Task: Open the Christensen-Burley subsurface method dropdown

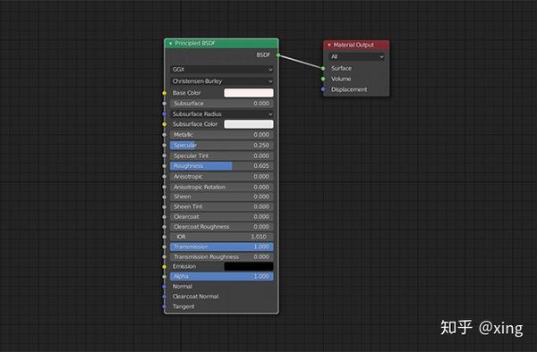Action: 222,81
